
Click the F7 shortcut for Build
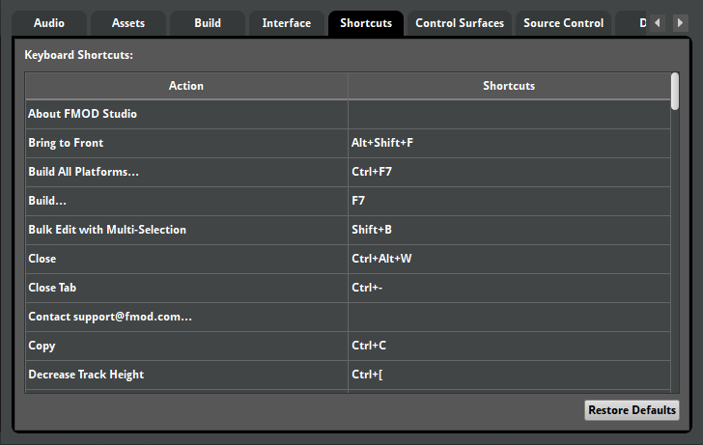(x=509, y=201)
